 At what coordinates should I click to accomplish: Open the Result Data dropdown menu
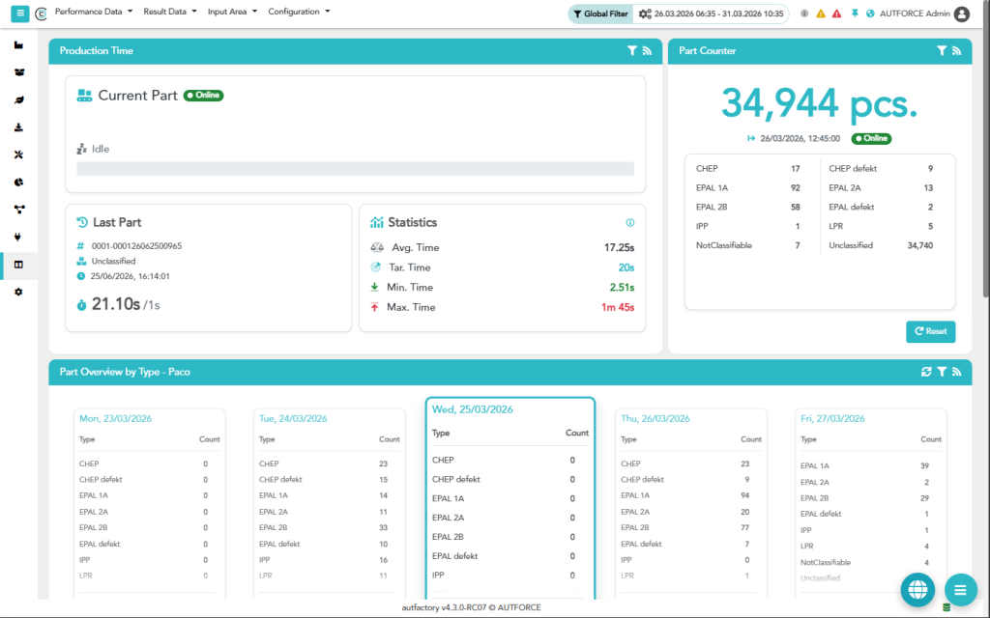point(170,12)
